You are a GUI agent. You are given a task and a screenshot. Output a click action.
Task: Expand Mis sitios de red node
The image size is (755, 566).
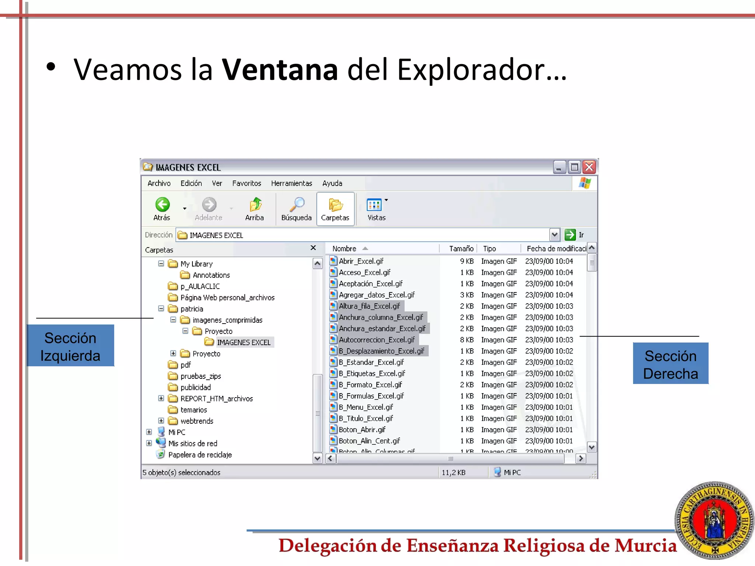pyautogui.click(x=149, y=443)
